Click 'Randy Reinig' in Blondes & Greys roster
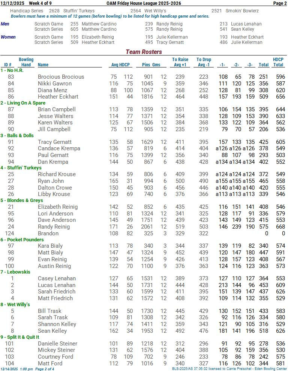Screen dimensions: 288x371 click(54, 227)
